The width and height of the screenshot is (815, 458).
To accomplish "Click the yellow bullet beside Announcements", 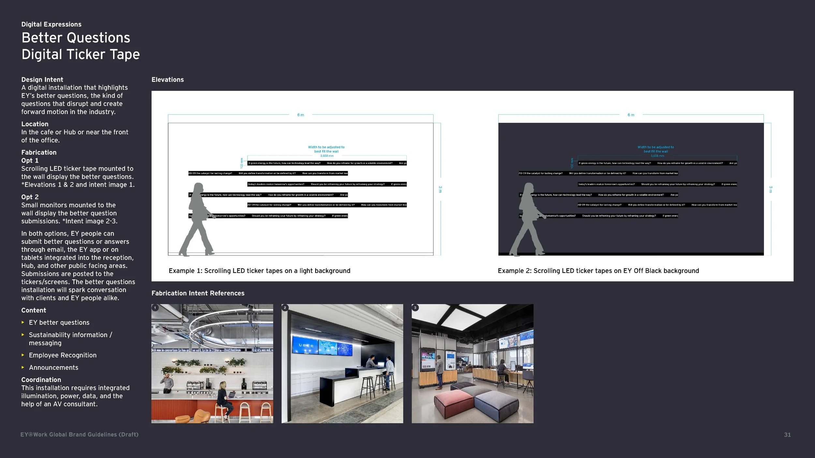I will [23, 367].
